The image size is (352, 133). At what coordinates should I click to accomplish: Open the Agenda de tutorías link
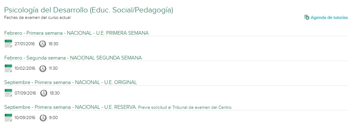tap(329, 17)
